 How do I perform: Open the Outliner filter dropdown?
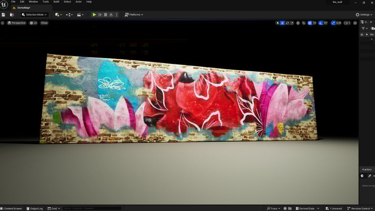point(364,28)
